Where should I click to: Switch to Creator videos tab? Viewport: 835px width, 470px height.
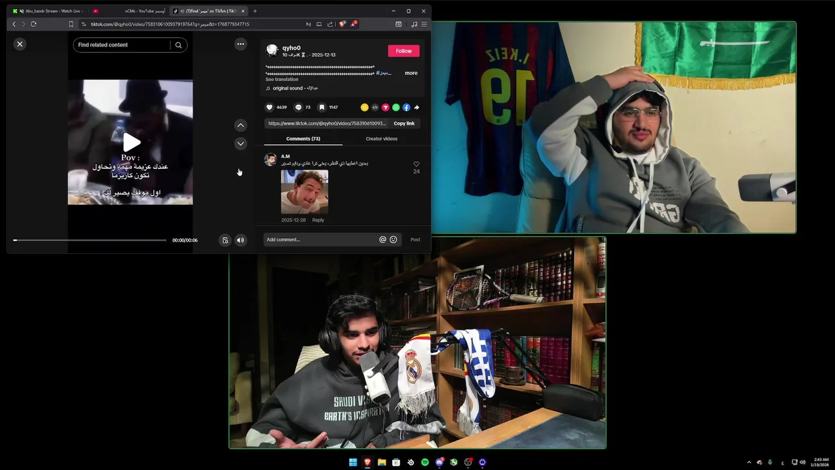[x=382, y=138]
